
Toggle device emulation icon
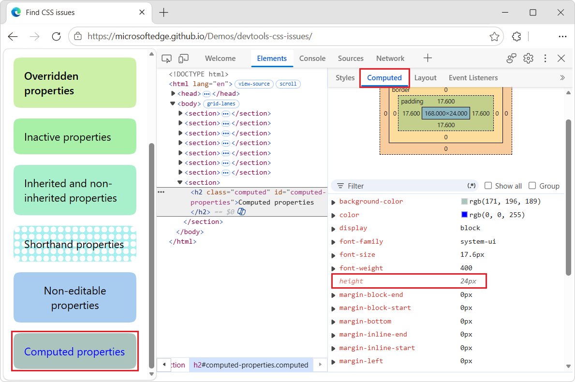pos(183,59)
